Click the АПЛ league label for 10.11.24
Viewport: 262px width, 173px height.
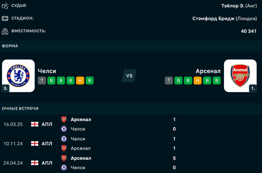pyautogui.click(x=47, y=143)
